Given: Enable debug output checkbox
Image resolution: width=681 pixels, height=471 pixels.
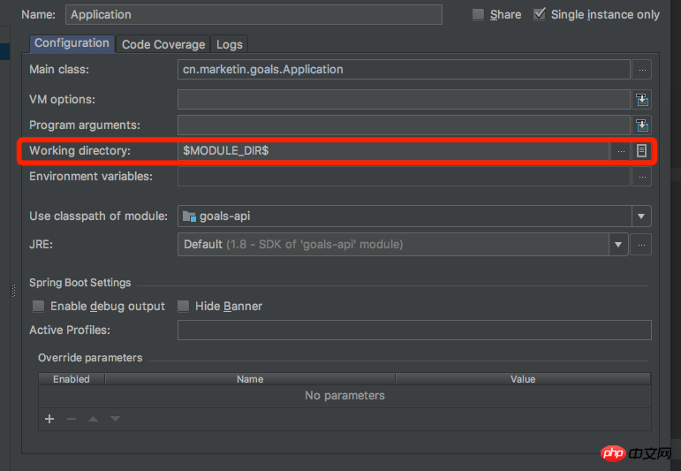Looking at the screenshot, I should (38, 306).
